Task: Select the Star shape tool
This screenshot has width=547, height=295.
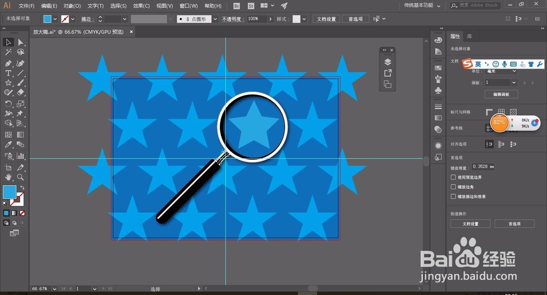Action: (x=8, y=83)
